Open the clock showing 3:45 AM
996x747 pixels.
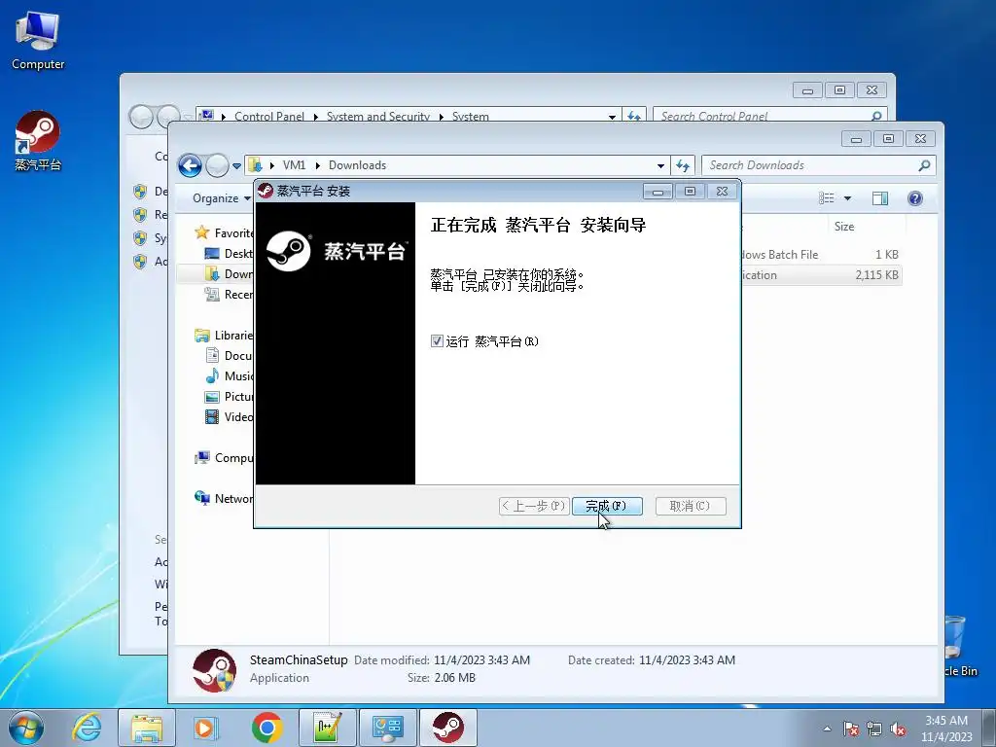(x=946, y=729)
